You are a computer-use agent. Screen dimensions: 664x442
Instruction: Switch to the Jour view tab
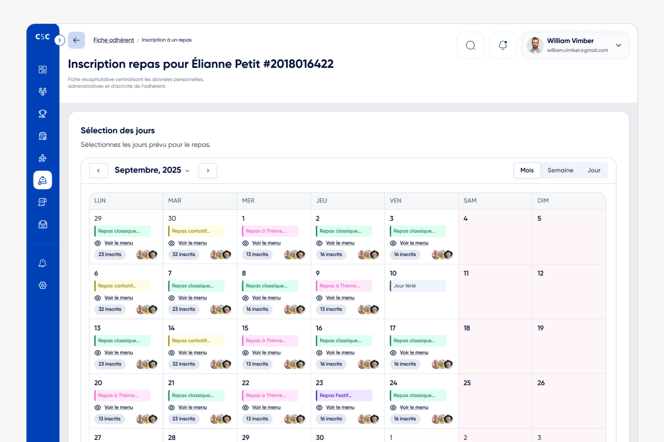[x=594, y=170]
